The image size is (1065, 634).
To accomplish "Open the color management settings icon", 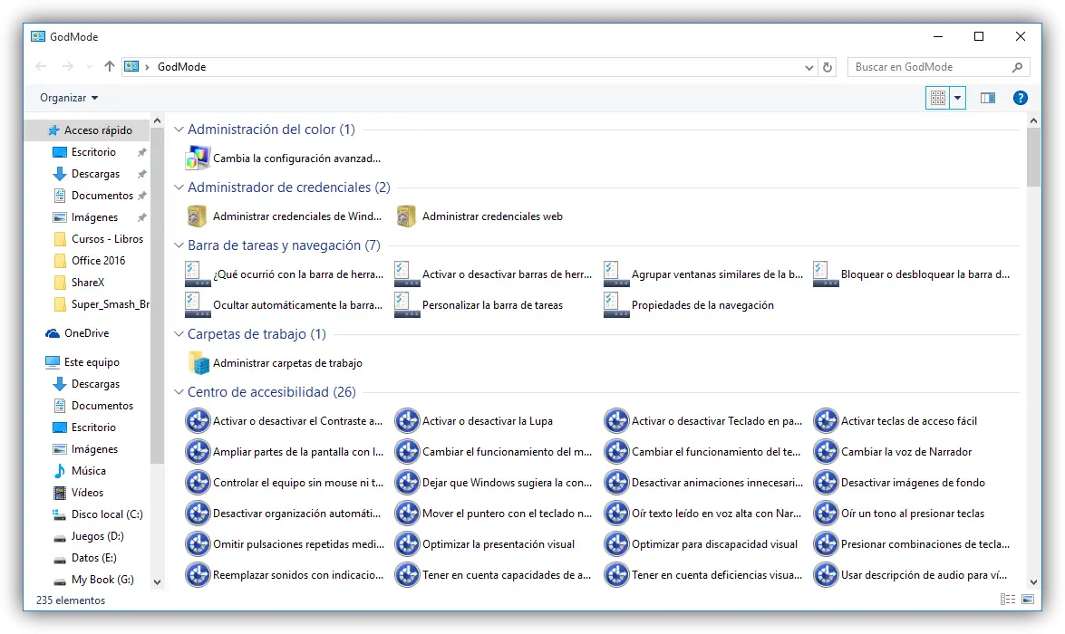I will [198, 158].
